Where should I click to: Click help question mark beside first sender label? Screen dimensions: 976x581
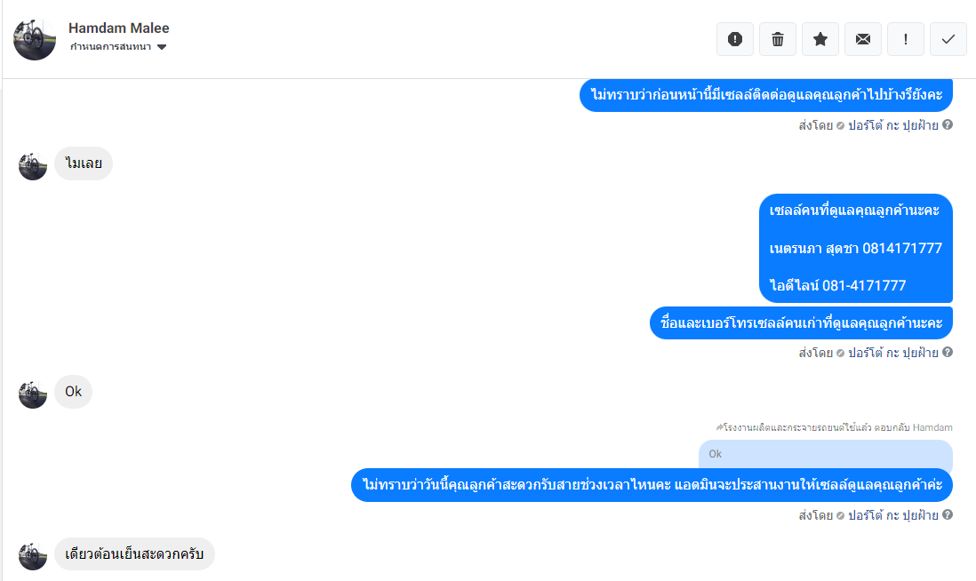[x=948, y=124]
